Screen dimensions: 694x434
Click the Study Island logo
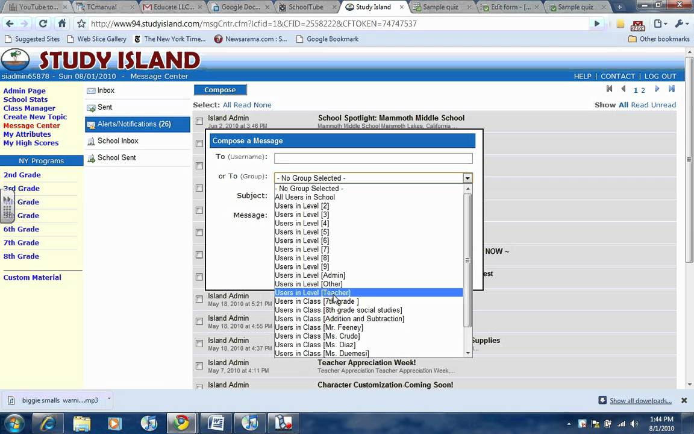(x=101, y=60)
